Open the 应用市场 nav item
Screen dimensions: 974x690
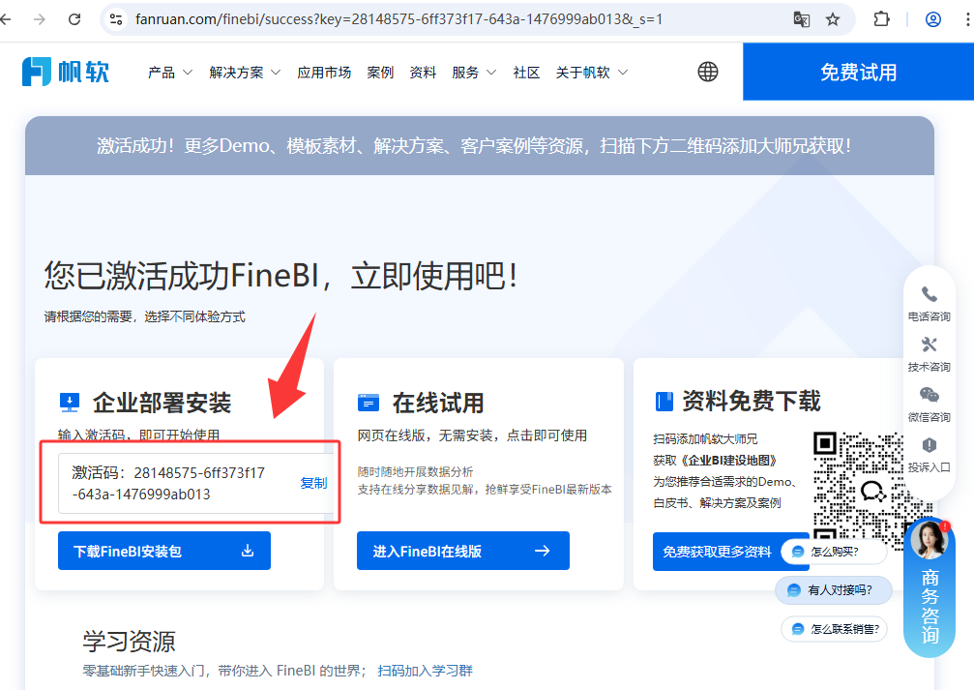[x=324, y=73]
